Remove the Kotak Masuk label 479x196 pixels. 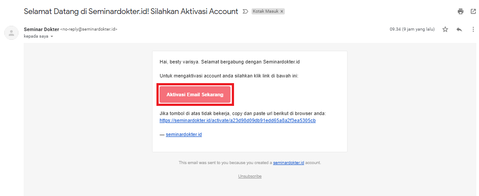pyautogui.click(x=282, y=11)
